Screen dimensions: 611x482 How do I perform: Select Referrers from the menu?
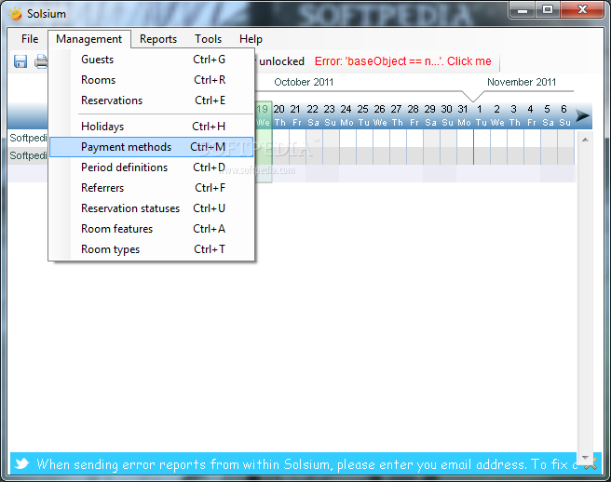pyautogui.click(x=152, y=188)
